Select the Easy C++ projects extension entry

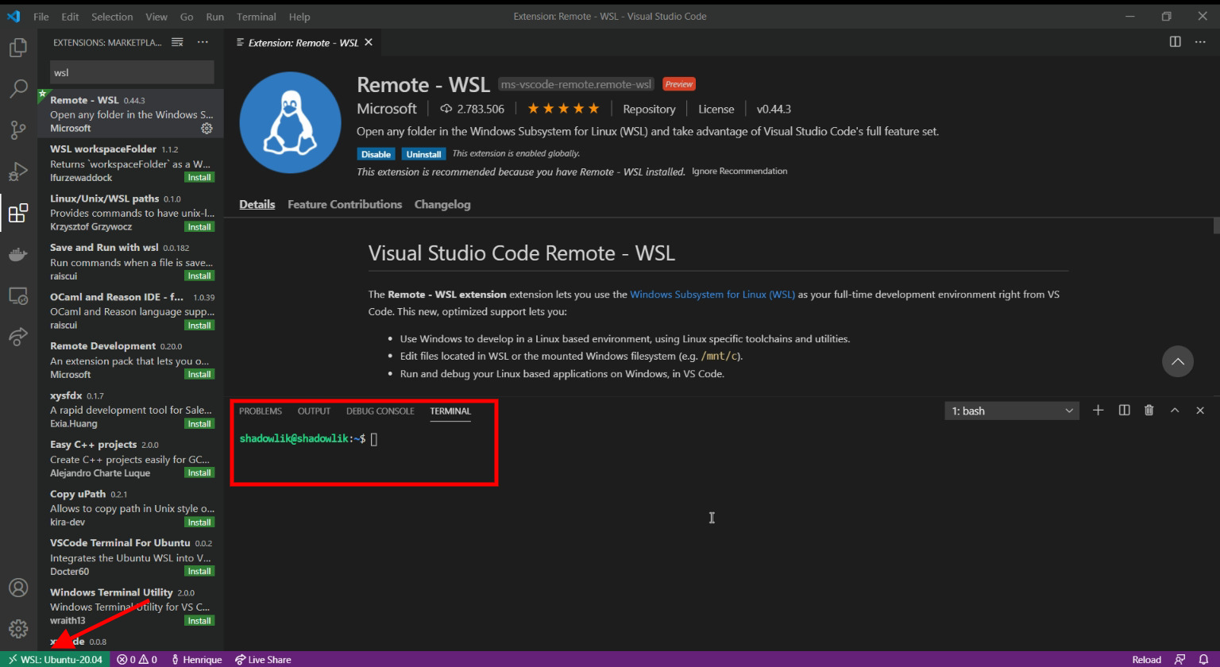131,458
